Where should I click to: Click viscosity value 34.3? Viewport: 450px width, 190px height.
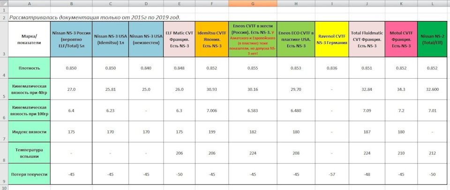(x=401, y=89)
